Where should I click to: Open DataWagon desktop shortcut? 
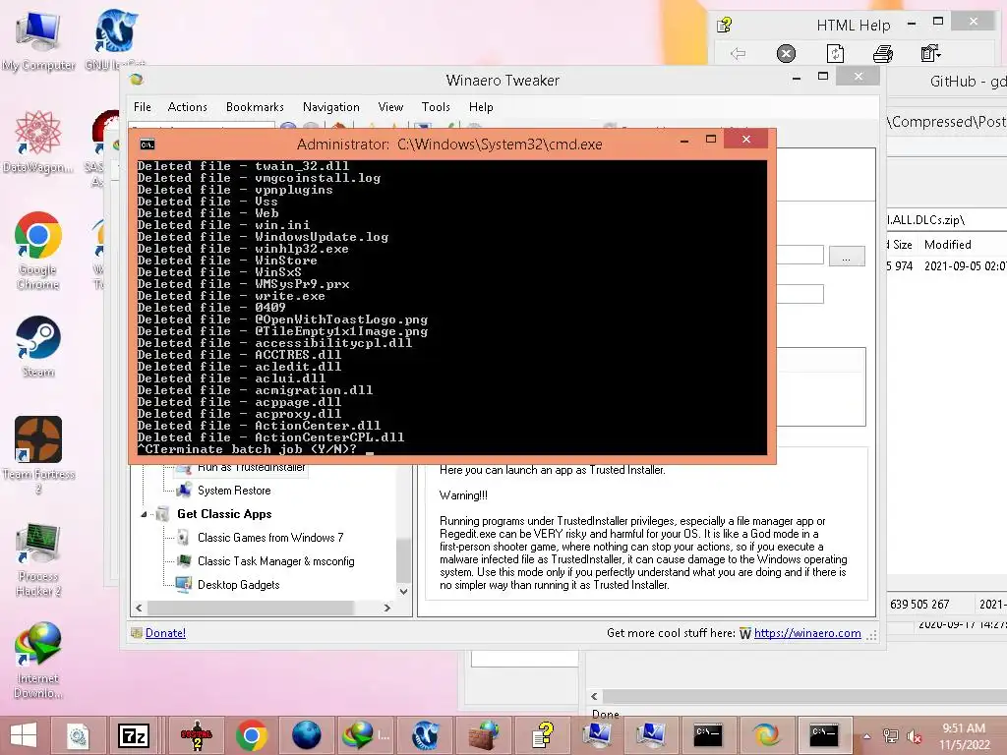38,142
